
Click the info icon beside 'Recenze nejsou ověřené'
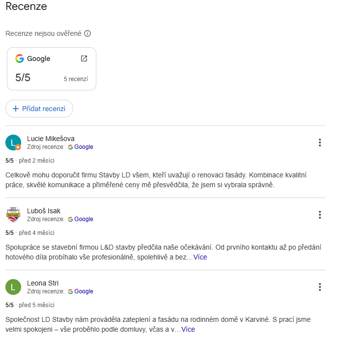point(87,33)
